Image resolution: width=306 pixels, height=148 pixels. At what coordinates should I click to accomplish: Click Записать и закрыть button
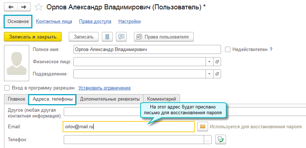click(33, 37)
